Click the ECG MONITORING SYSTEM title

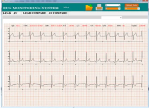tap(31, 8)
